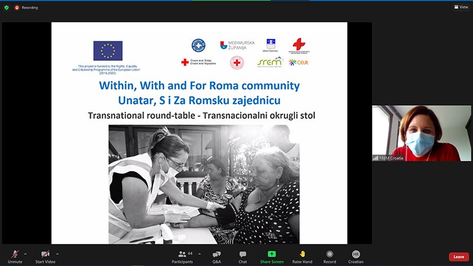Click MdM Croatia name label
This screenshot has height=266, width=473.
[391, 158]
